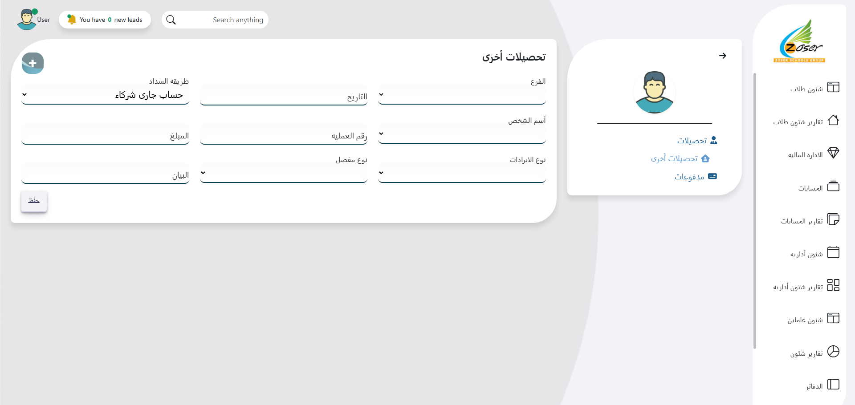Open the أسم الشخص dropdown

(x=461, y=134)
